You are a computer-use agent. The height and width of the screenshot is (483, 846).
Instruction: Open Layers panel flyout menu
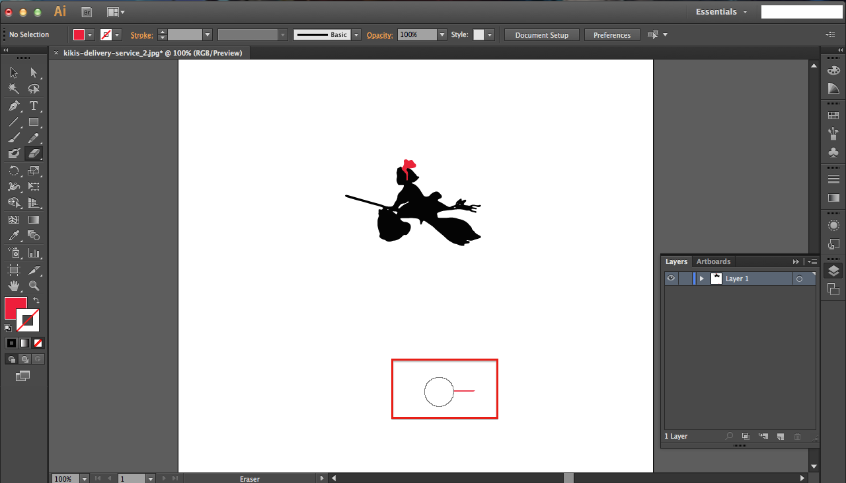tap(814, 262)
